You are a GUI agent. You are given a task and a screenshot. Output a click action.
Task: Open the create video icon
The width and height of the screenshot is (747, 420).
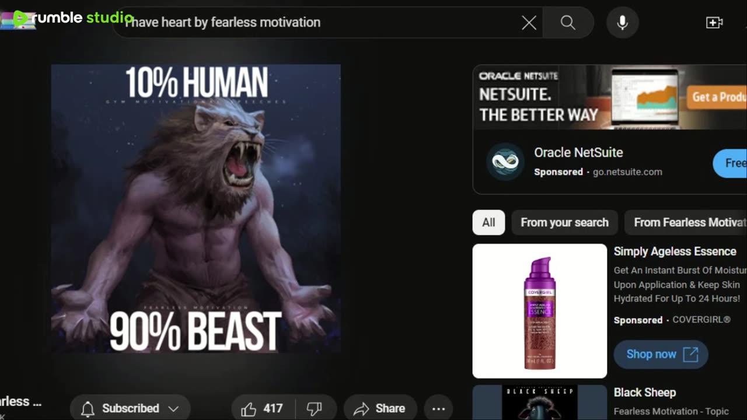tap(714, 23)
